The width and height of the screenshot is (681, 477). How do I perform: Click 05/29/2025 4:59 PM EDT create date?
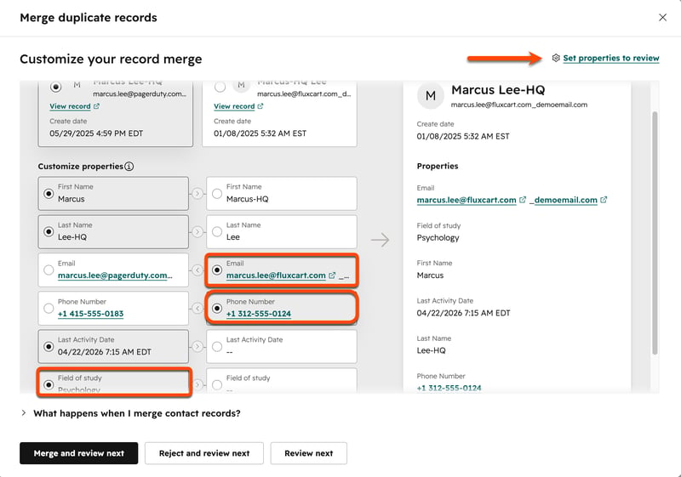96,133
